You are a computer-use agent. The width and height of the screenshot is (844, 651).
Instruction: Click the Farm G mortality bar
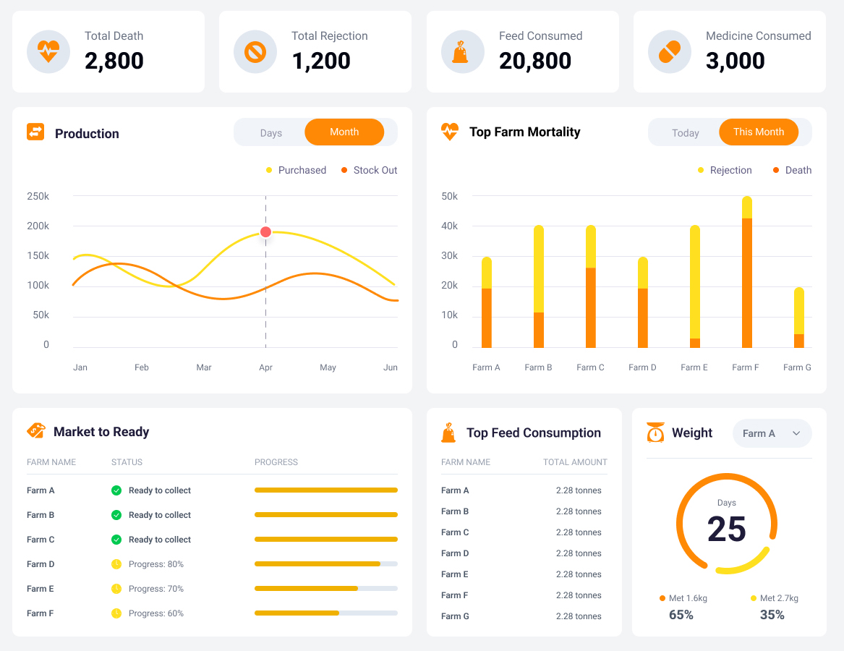798,317
